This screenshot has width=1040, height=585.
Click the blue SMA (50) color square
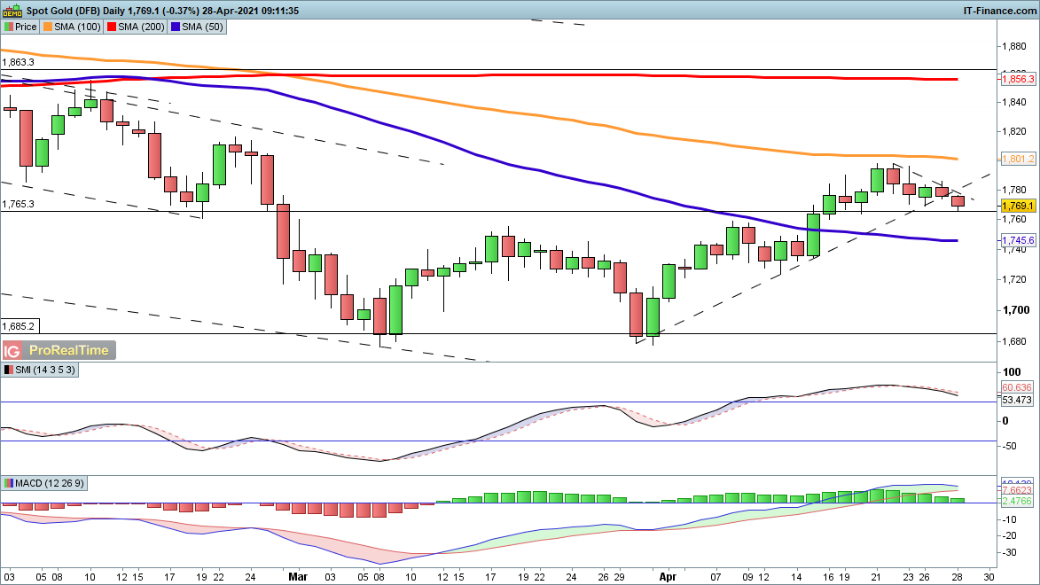coord(176,27)
